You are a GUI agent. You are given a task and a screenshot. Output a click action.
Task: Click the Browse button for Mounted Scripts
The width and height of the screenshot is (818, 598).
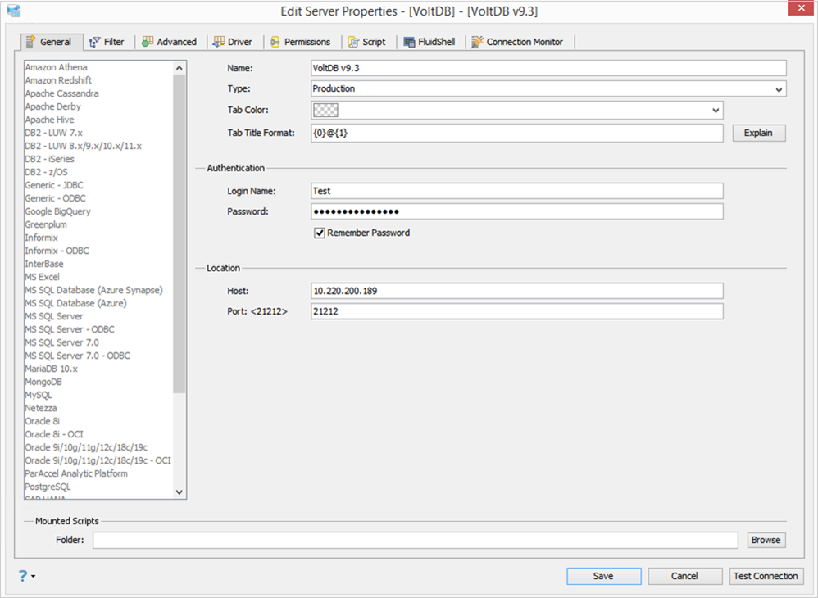point(766,540)
